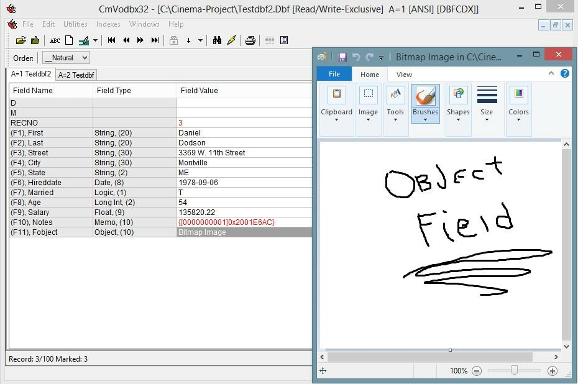Go to the last record
578x384 pixels.
tap(155, 40)
